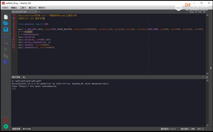The width and height of the screenshot is (213, 132).
Task: Click the baudrate=10000000 argument on line 6
Action: pos(85,29)
